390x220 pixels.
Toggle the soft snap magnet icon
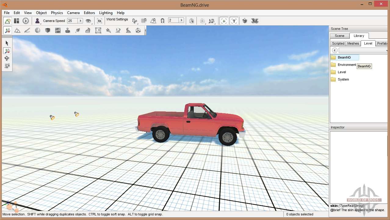coord(163,21)
